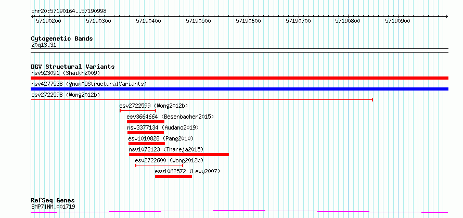Image resolution: width=463 pixels, height=218 pixels.
Task: Select the long red nsv1072123 bar
Action: pyautogui.click(x=179, y=155)
